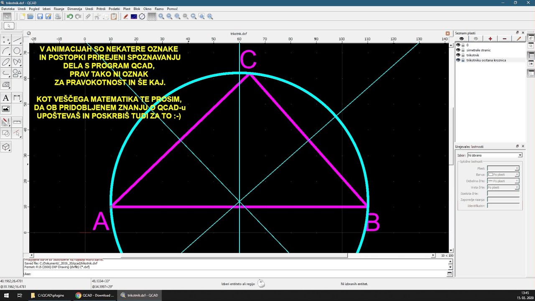Switch to QCAD - Download taskbar window
Image resolution: width=535 pixels, height=301 pixels.
pyautogui.click(x=95, y=295)
